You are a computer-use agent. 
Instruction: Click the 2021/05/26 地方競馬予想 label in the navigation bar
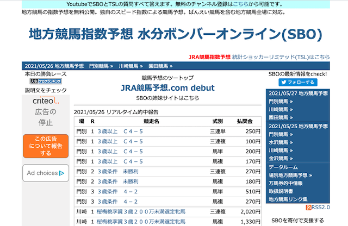(x=54, y=66)
